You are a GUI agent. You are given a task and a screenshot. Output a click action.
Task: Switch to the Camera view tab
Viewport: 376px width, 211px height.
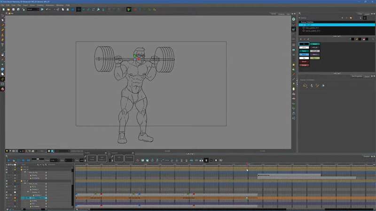[x=274, y=14]
